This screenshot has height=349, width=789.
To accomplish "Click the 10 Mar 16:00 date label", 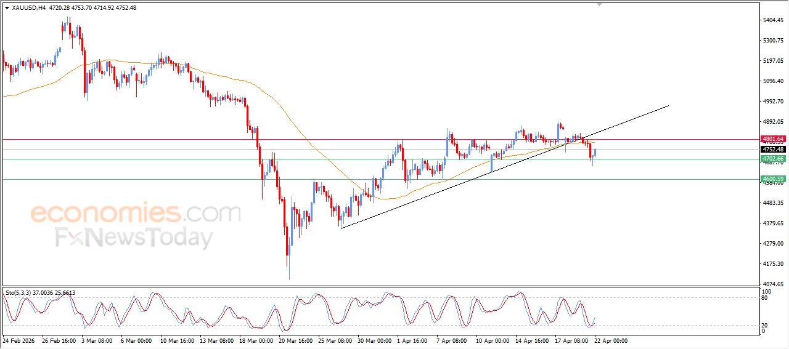I will [176, 340].
